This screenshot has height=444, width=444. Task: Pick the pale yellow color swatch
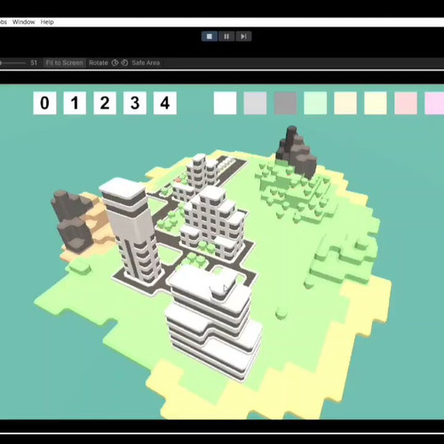376,103
